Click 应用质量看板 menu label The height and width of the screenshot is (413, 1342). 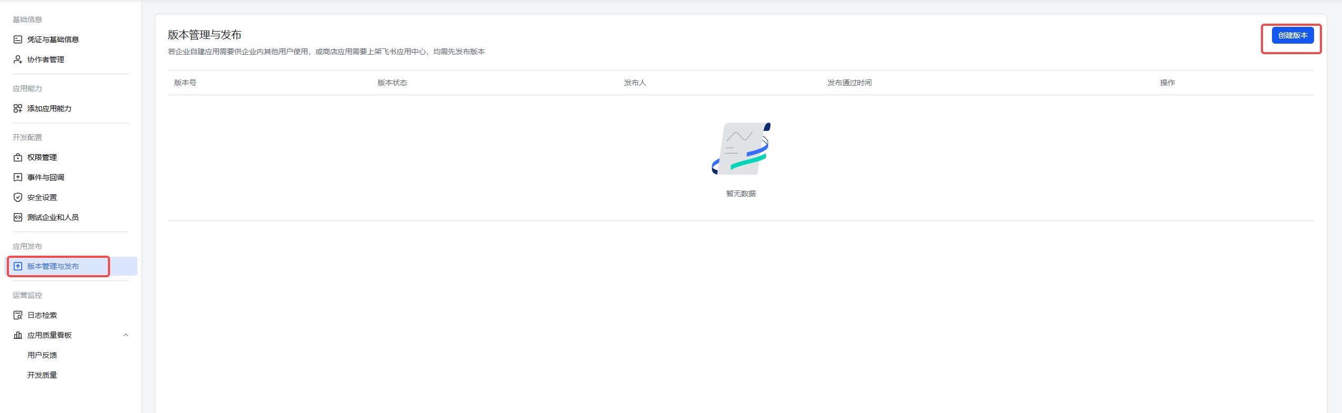click(49, 335)
